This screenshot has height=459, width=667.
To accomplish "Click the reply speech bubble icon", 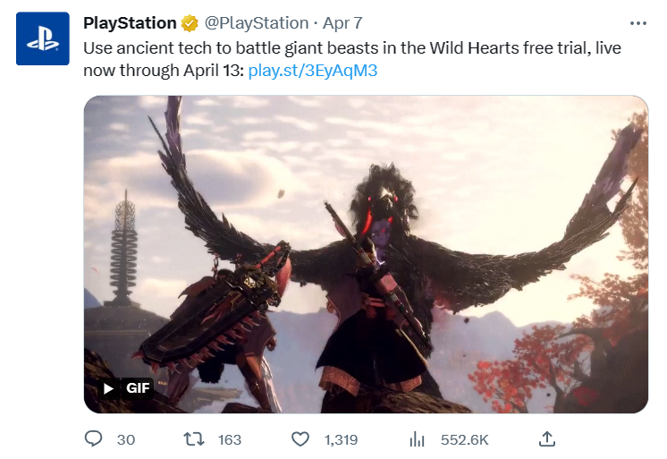I will pos(94,438).
